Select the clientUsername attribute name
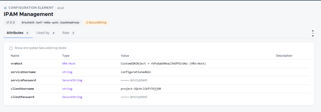 coord(22,89)
